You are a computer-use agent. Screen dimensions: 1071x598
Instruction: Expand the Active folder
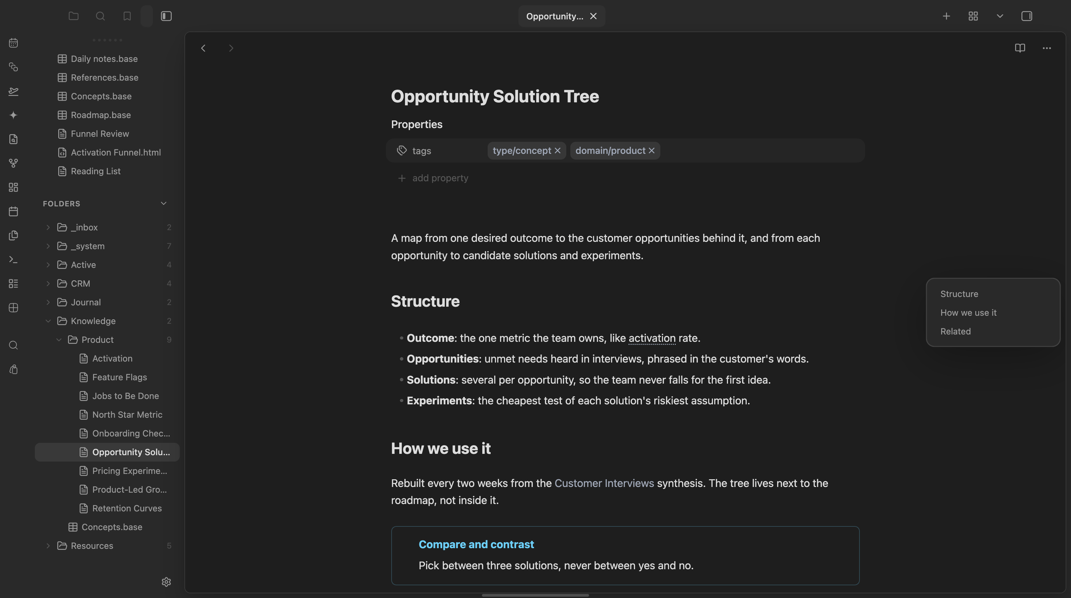[x=48, y=265]
